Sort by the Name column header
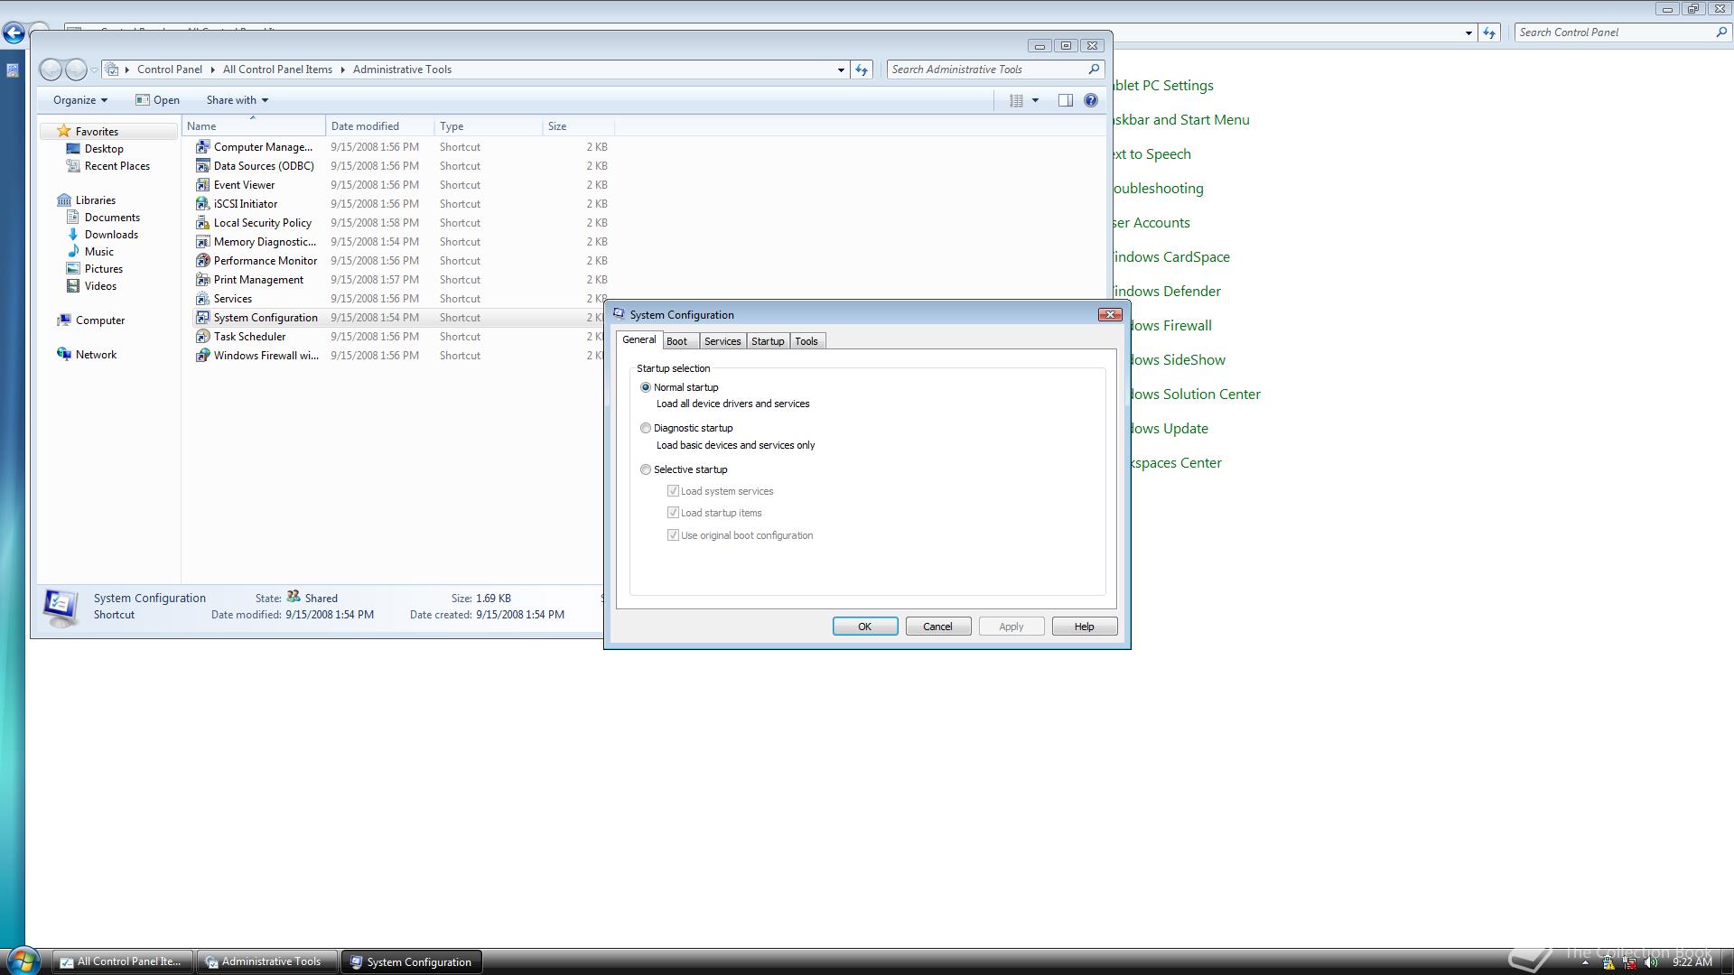 [253, 126]
